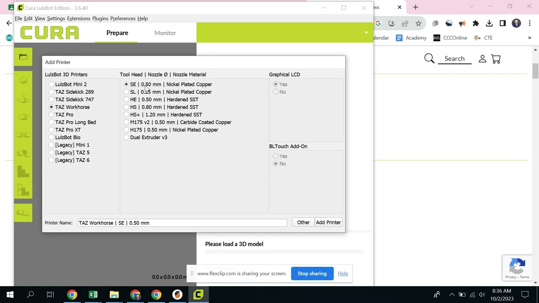
Task: Open the Settings menu in Cura
Action: coord(56,19)
